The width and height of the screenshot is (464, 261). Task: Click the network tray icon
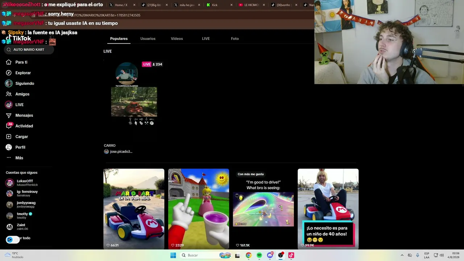pos(436,255)
